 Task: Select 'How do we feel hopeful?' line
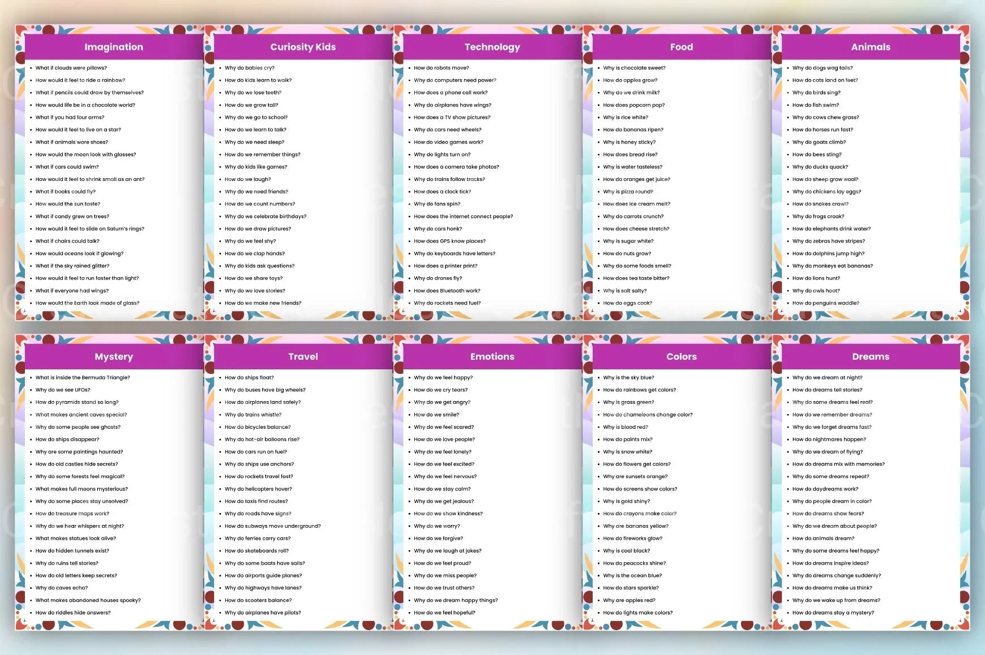[444, 613]
